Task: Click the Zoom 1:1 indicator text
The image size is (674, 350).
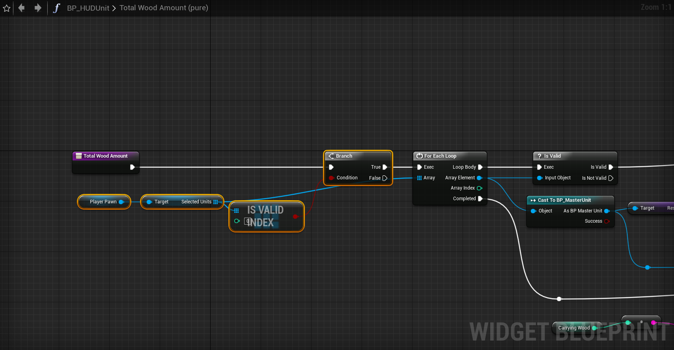Action: 656,7
